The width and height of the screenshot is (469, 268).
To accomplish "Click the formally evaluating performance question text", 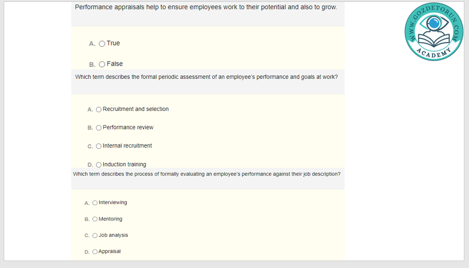I will [206, 174].
